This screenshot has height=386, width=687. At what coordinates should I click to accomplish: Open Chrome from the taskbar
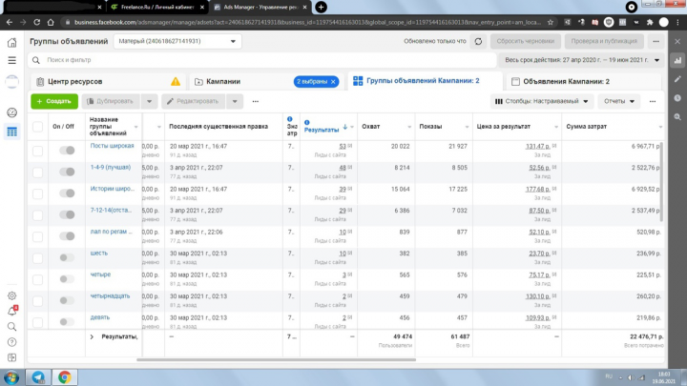point(65,377)
